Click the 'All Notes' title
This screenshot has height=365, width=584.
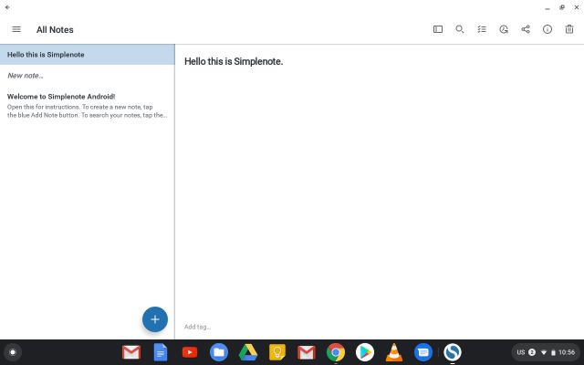tap(55, 29)
